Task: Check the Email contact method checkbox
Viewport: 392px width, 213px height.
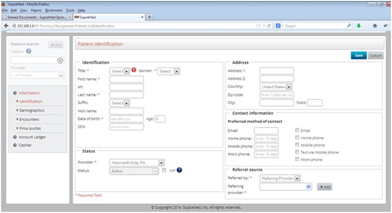Action: [297, 130]
